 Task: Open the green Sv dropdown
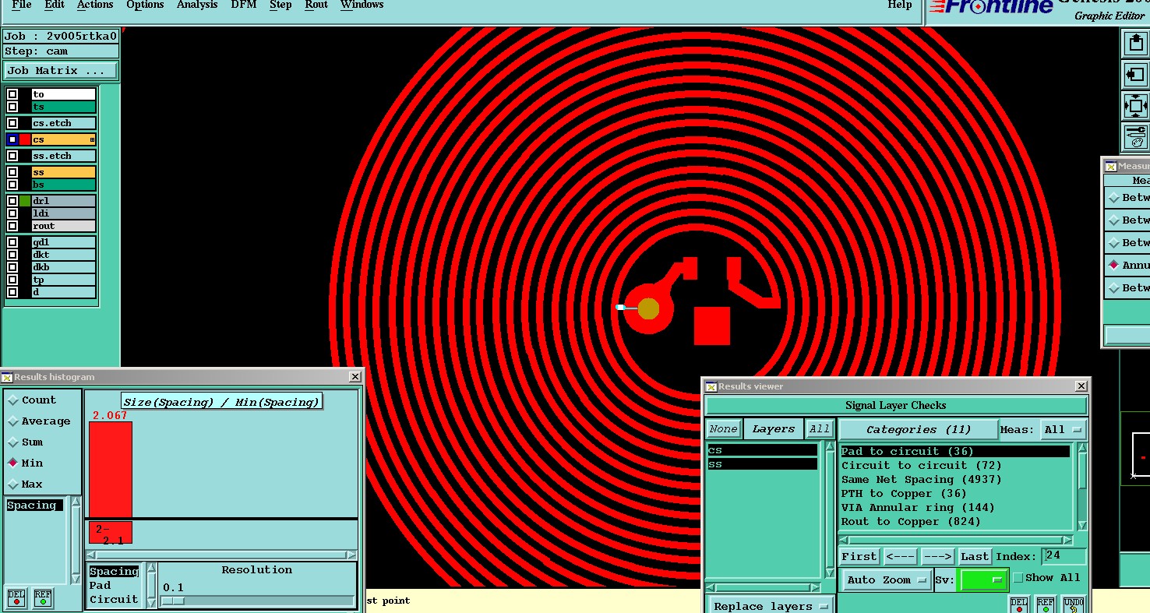coord(983,580)
